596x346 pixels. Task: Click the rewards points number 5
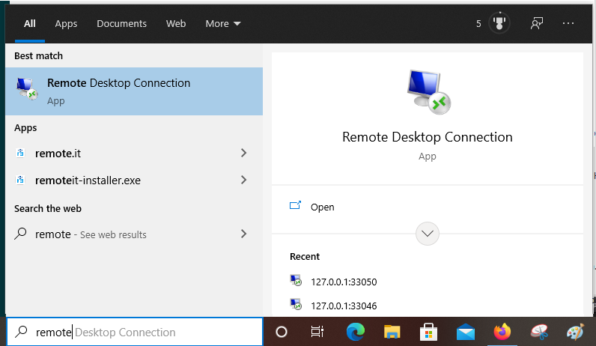click(478, 24)
